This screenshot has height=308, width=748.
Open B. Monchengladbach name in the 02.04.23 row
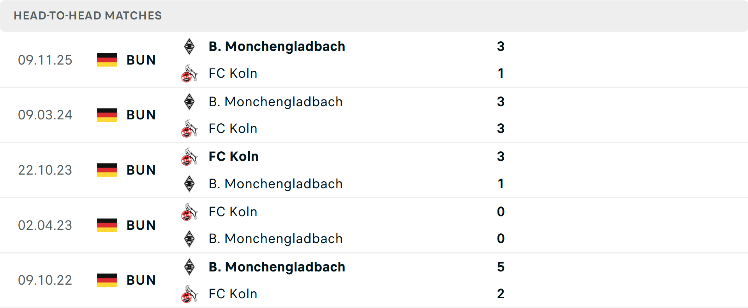click(276, 239)
